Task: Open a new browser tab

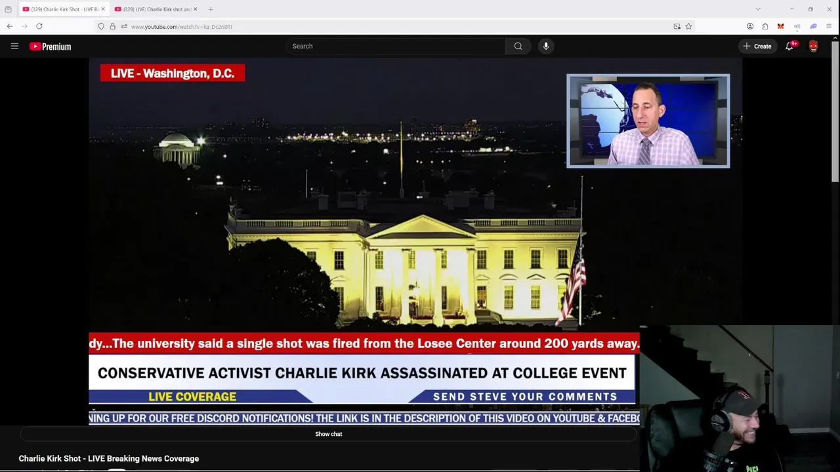Action: coord(211,9)
